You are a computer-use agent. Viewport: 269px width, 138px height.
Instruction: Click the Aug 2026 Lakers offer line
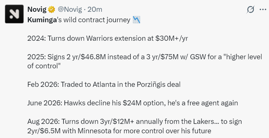135,126
